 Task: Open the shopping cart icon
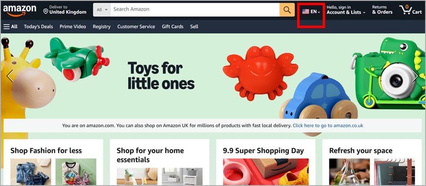(410, 10)
